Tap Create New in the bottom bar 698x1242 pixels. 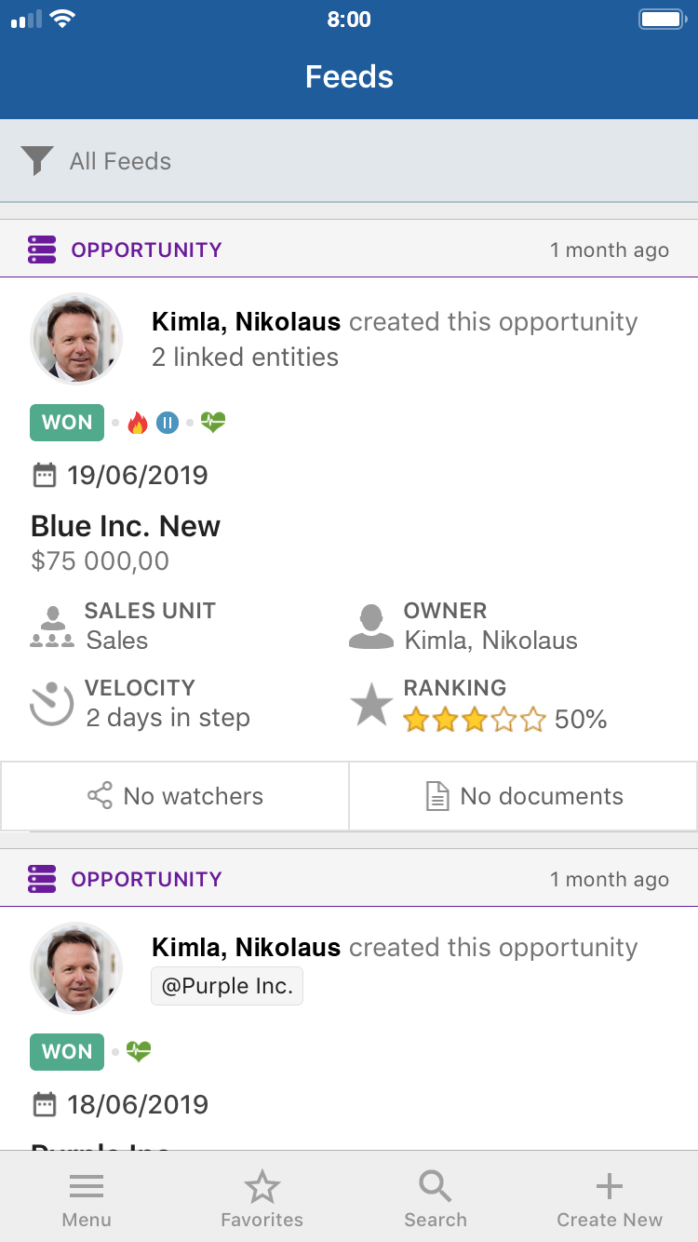click(610, 1199)
